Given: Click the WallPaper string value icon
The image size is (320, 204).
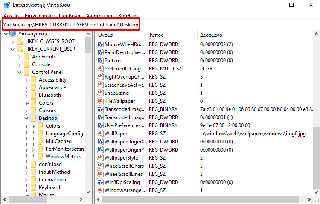Looking at the screenshot, I should point(100,133).
